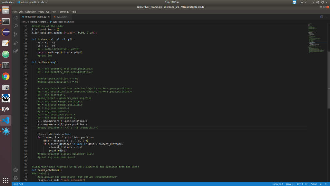The height and width of the screenshot is (186, 330).
Task: Change end-of-line sequence via 'LF'
Action: tap(306, 184)
